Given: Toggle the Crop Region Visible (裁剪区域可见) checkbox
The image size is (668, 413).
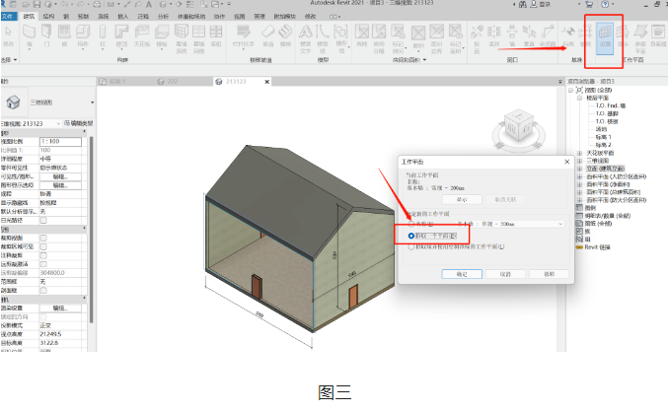Looking at the screenshot, I should (43, 247).
